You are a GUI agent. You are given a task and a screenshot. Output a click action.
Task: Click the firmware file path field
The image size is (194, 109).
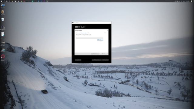[x=89, y=38]
